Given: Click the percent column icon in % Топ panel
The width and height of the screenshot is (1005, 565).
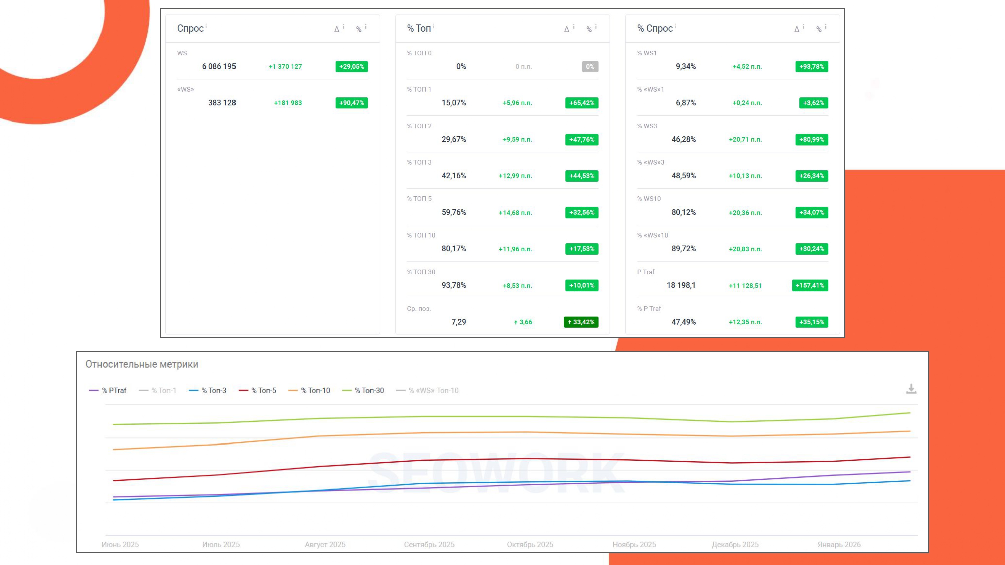Looking at the screenshot, I should tap(589, 29).
